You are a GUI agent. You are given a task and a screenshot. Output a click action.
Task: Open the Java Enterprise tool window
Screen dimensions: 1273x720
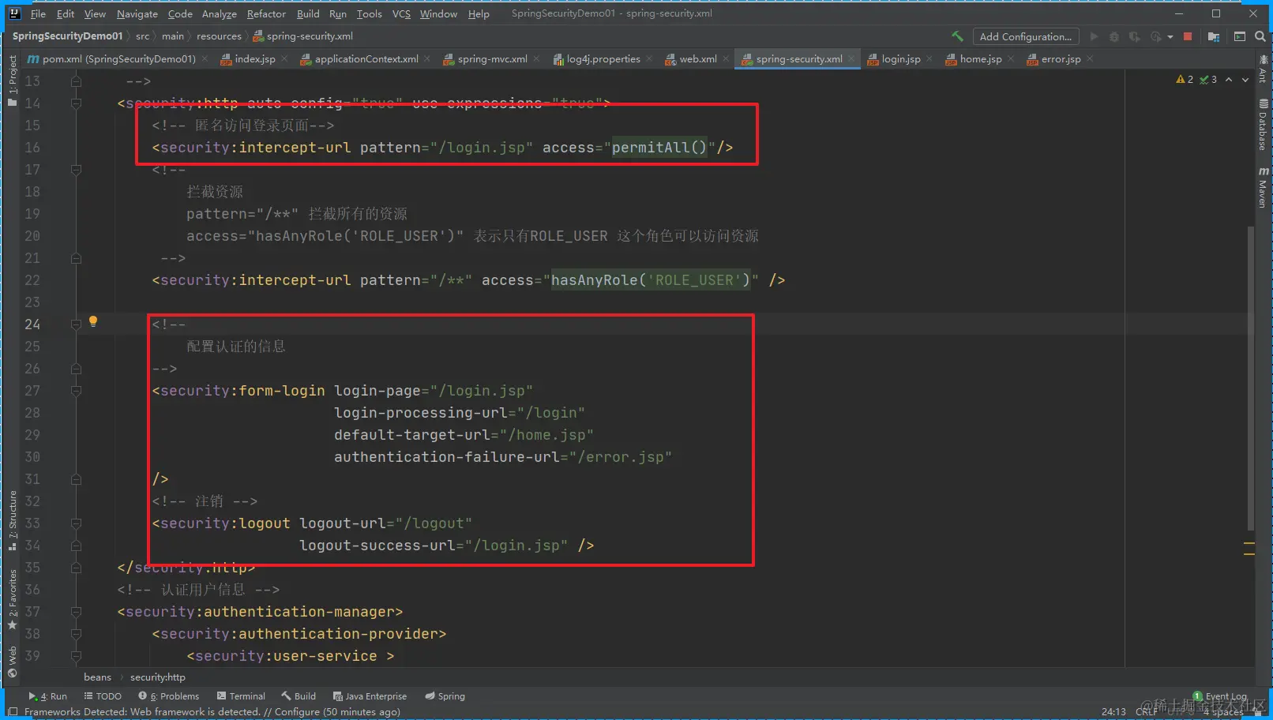370,696
